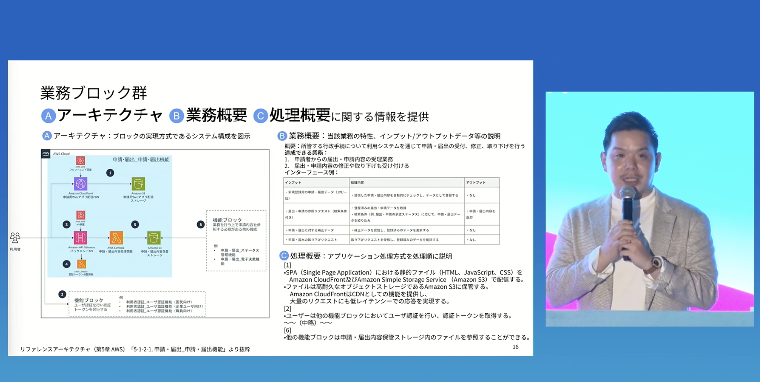
Task: Click the slide page number 16
Action: click(515, 347)
